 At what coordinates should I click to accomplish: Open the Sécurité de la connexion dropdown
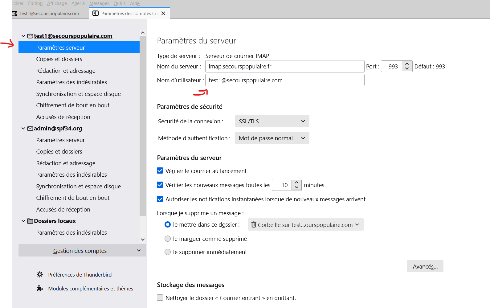(272, 121)
